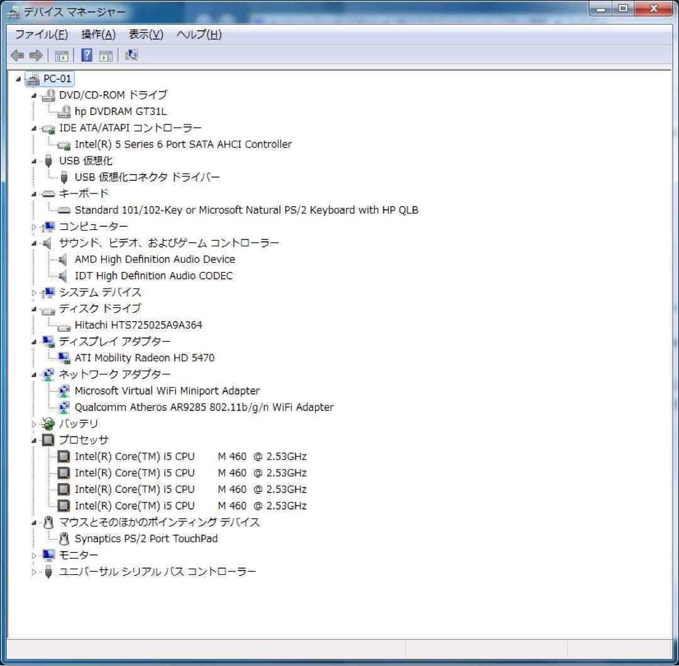Open the 操作(A) menu

98,34
